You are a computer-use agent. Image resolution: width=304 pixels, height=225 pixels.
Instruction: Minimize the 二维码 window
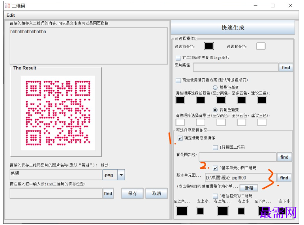[x=255, y=6]
